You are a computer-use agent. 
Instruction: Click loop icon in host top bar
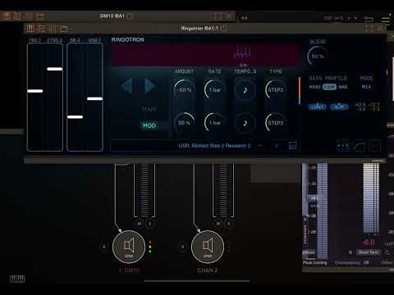369,19
